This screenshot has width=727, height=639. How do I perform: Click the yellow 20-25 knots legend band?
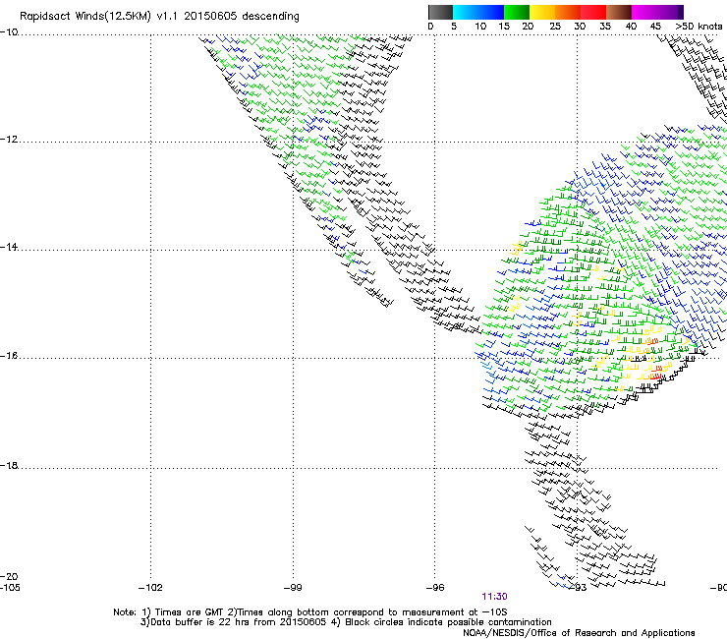click(x=542, y=12)
